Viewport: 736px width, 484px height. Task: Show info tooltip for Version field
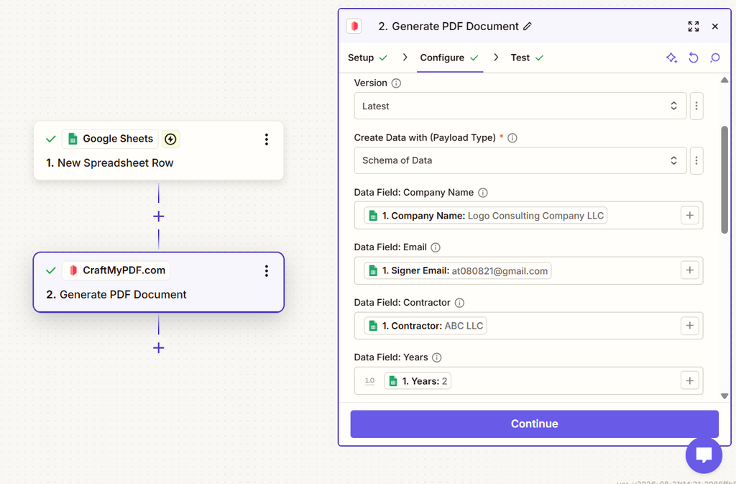(x=396, y=83)
